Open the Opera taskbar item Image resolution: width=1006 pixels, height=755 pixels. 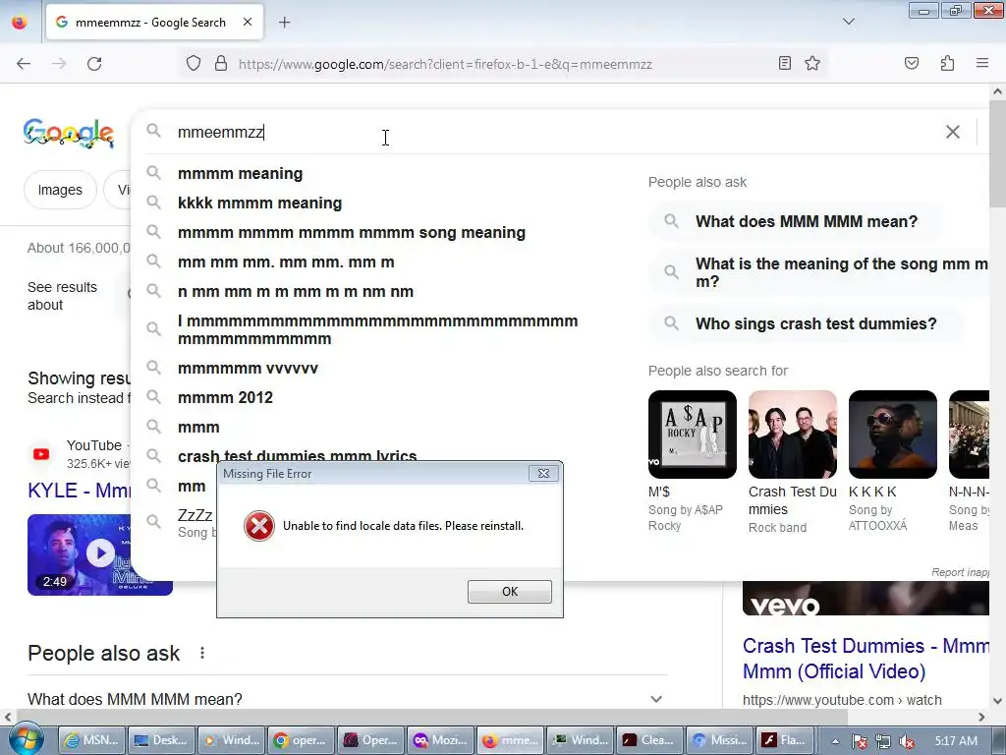(x=370, y=740)
